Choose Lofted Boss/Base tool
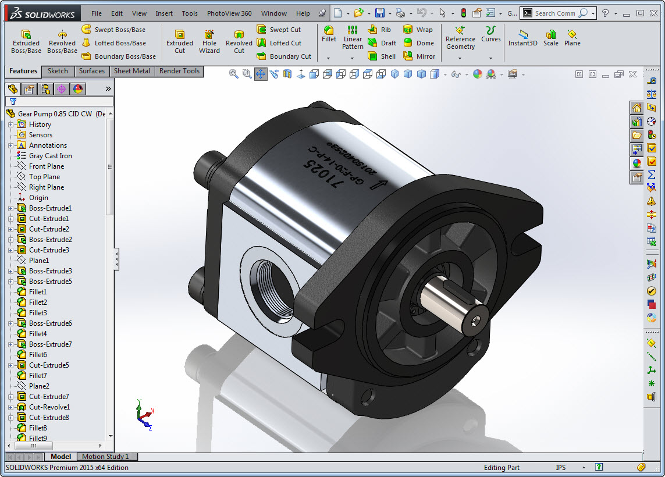 113,43
